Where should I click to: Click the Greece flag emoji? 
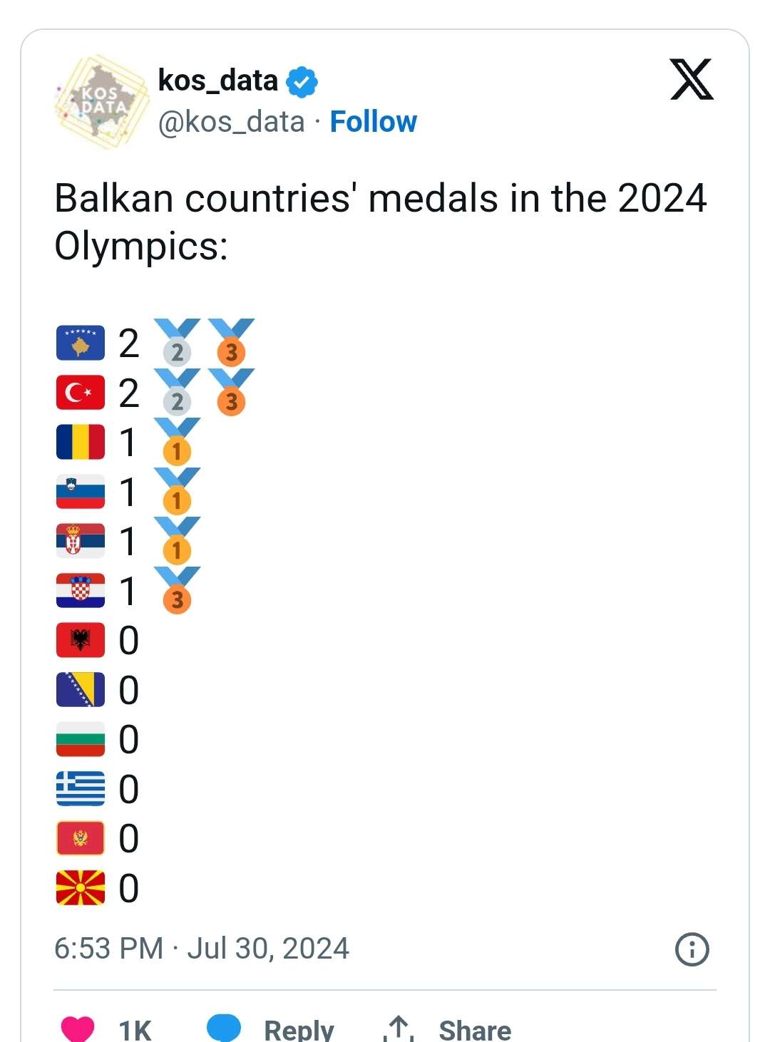81,788
